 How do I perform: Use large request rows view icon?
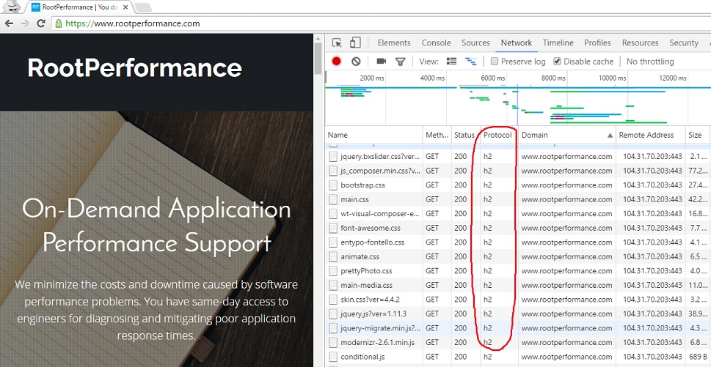tap(451, 61)
